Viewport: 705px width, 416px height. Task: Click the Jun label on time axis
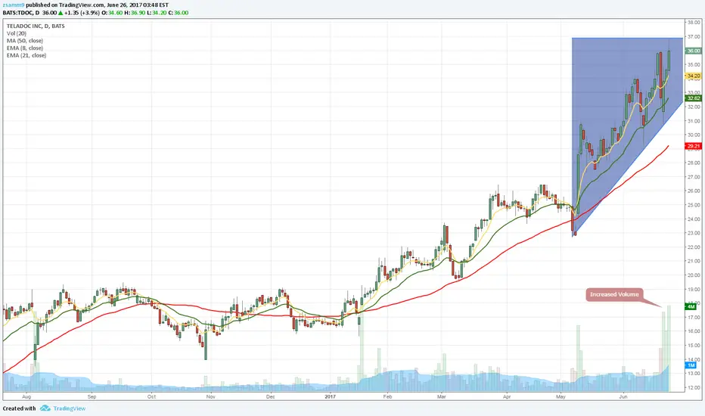tap(623, 396)
